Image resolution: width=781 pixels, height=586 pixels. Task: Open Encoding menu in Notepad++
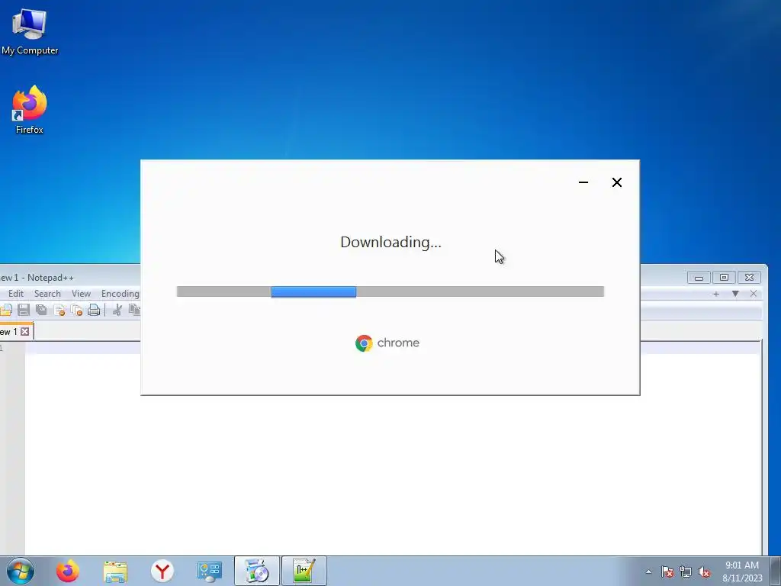[x=120, y=294]
